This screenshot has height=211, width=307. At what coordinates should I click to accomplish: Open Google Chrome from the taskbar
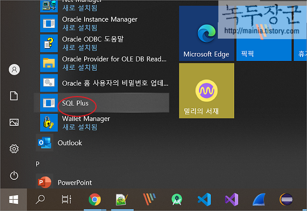tap(95, 200)
